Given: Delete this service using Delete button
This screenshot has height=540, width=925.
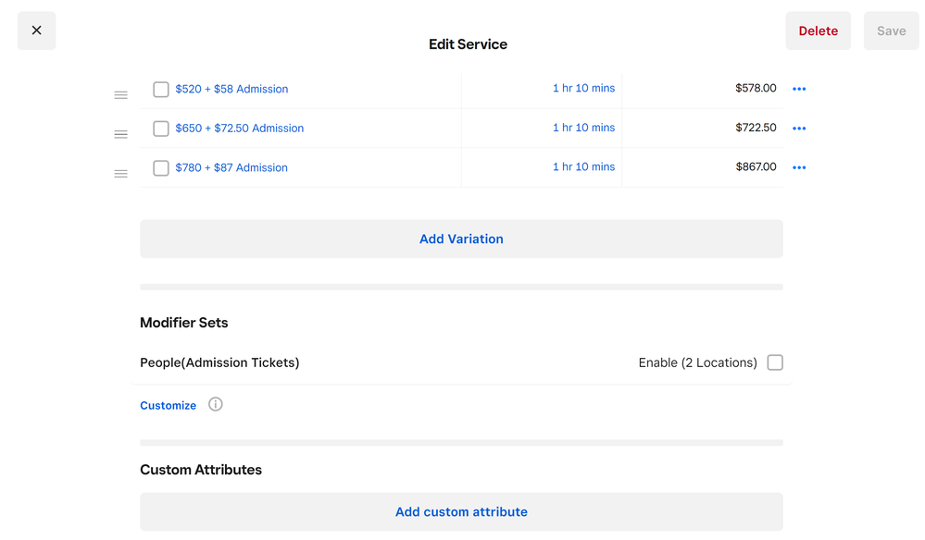Looking at the screenshot, I should point(818,31).
